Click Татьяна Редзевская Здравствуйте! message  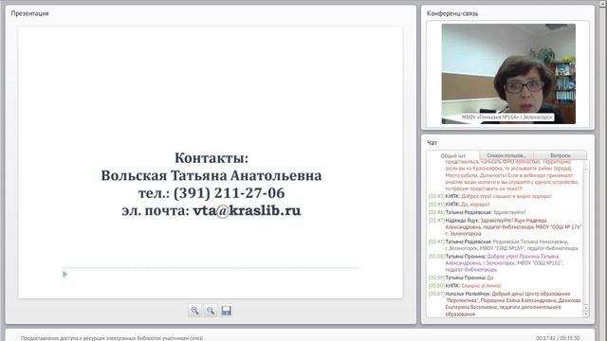477,212
